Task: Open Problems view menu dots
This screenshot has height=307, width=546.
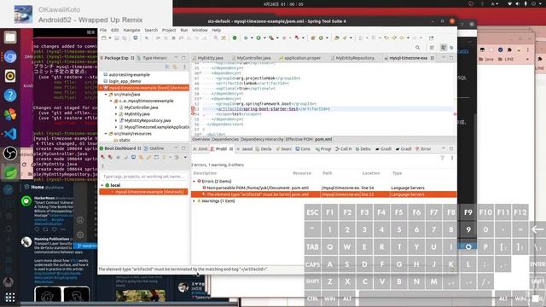Action: pos(452,158)
